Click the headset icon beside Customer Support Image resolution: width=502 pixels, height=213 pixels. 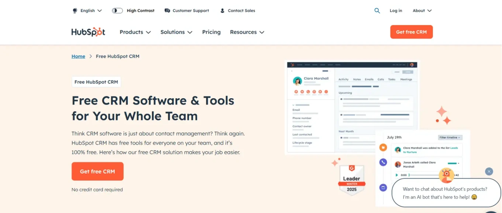pos(167,10)
